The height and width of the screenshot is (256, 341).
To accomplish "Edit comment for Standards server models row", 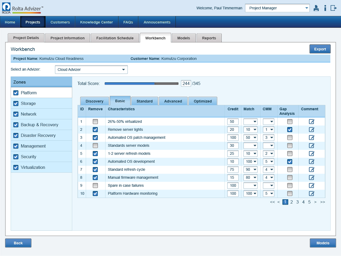I will pyautogui.click(x=311, y=146).
